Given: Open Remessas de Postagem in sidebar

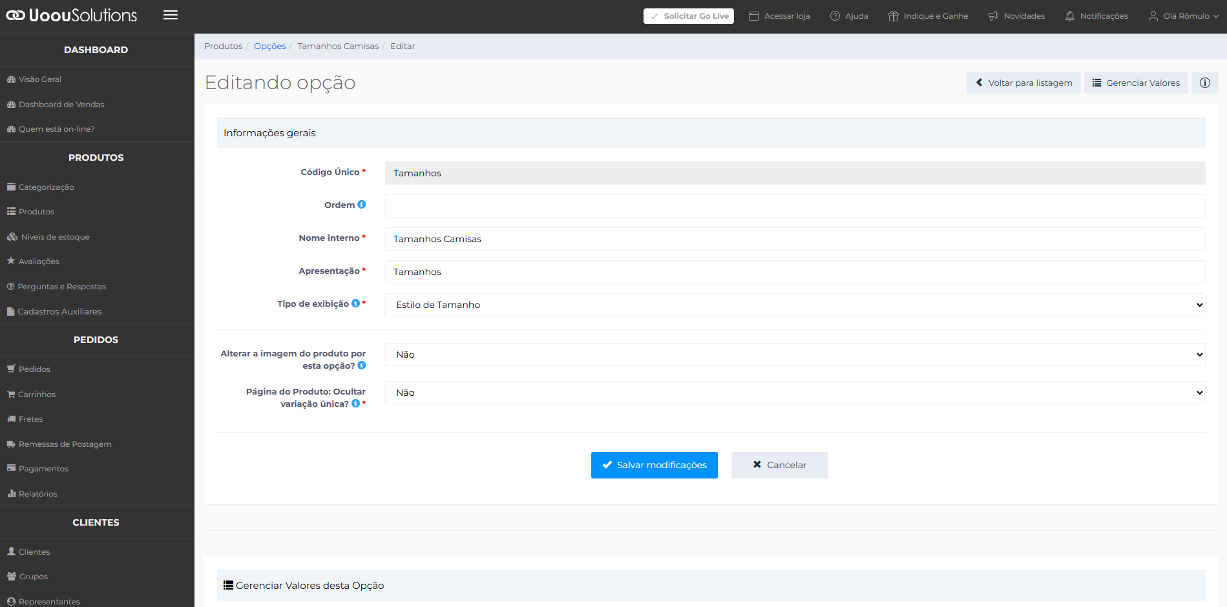Looking at the screenshot, I should (x=65, y=444).
